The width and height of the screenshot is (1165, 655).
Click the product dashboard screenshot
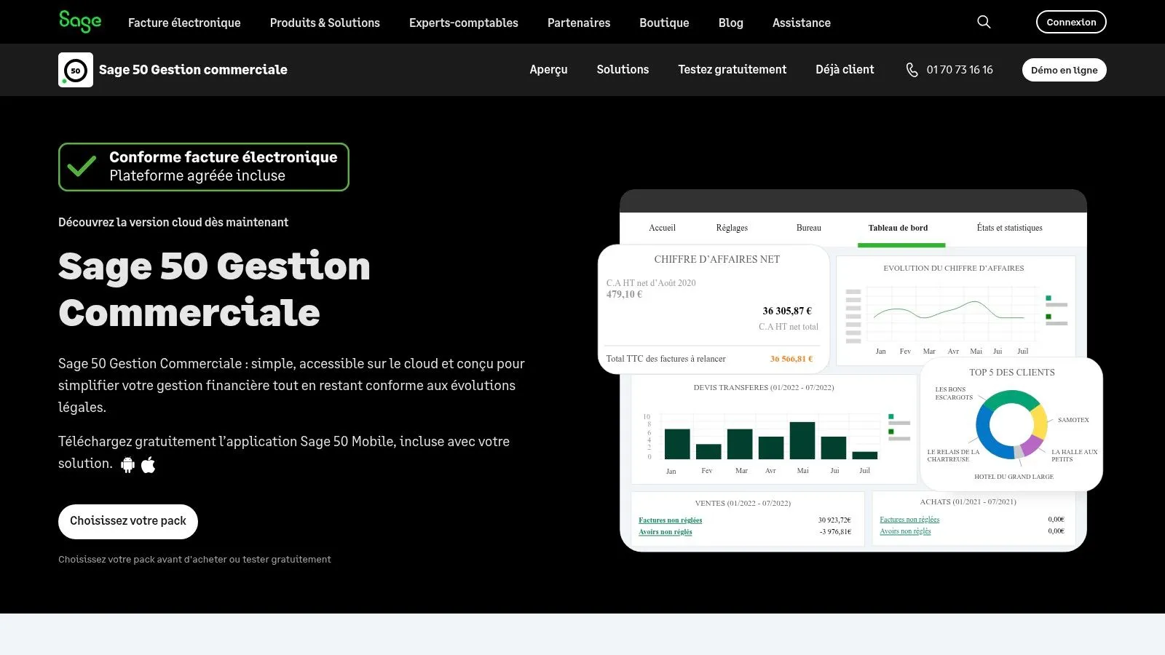(x=850, y=370)
